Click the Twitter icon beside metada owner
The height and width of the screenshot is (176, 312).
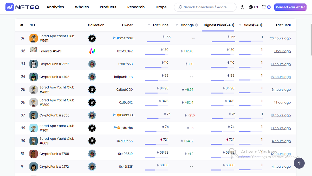point(118,38)
